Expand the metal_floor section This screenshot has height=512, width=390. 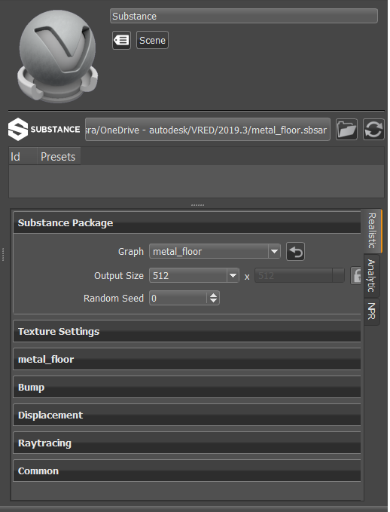[187, 359]
